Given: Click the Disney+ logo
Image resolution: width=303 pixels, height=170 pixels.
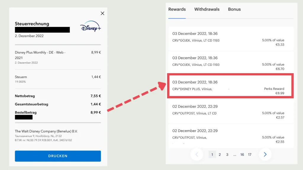Looking at the screenshot, I should (x=91, y=26).
